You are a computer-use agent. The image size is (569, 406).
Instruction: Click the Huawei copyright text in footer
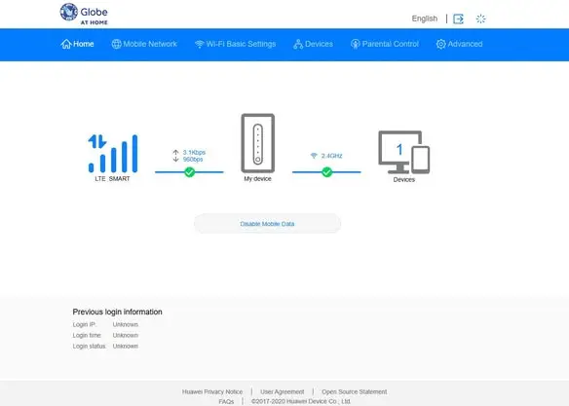point(301,402)
